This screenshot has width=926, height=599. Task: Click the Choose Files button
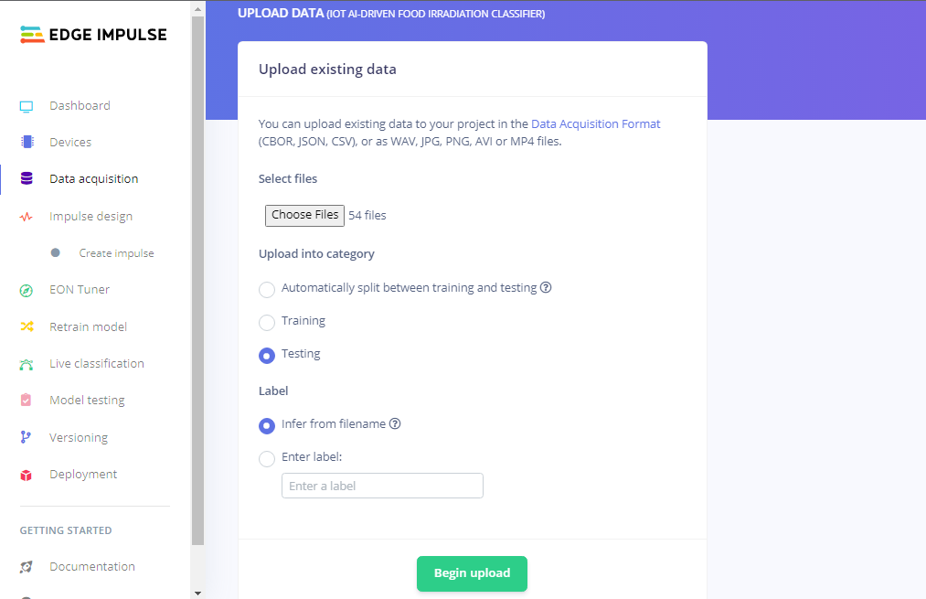coord(304,215)
